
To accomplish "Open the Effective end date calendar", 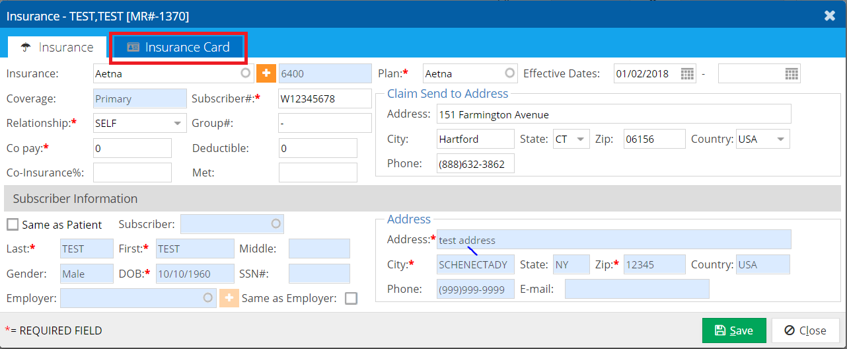I will tap(792, 73).
